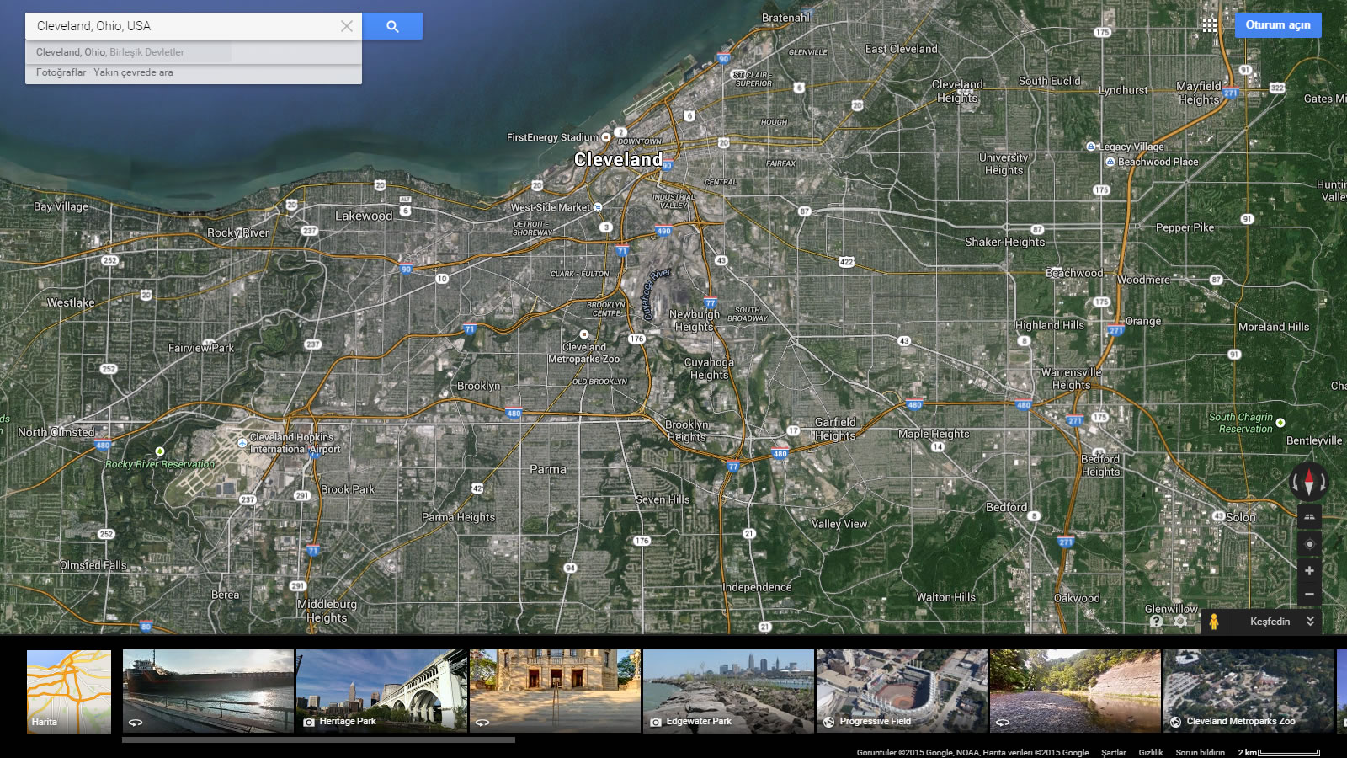The height and width of the screenshot is (758, 1347).
Task: Zoom in with the plus button
Action: pyautogui.click(x=1309, y=571)
